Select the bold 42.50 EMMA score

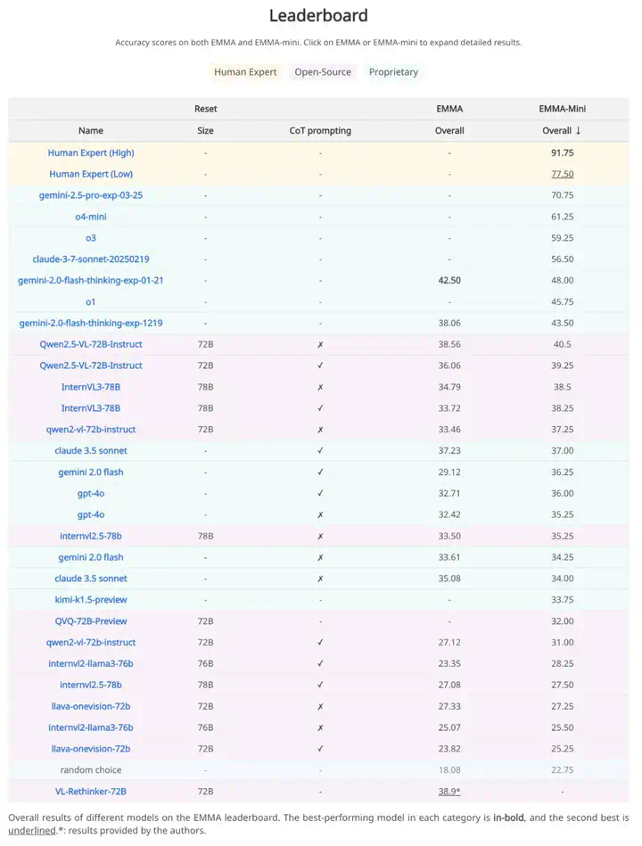(x=449, y=281)
